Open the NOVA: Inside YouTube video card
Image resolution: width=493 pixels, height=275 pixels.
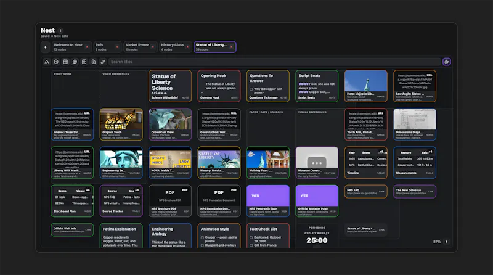(170, 162)
